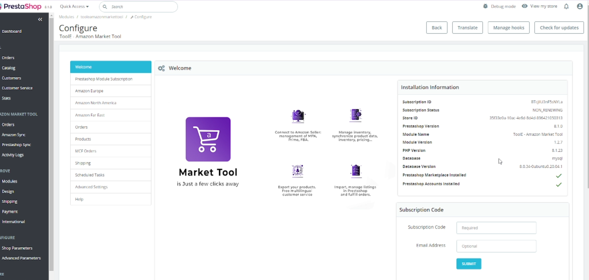Submit the subscription code

coord(469,264)
